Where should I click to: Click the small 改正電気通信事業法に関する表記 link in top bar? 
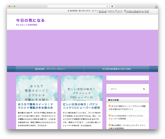[137, 12]
